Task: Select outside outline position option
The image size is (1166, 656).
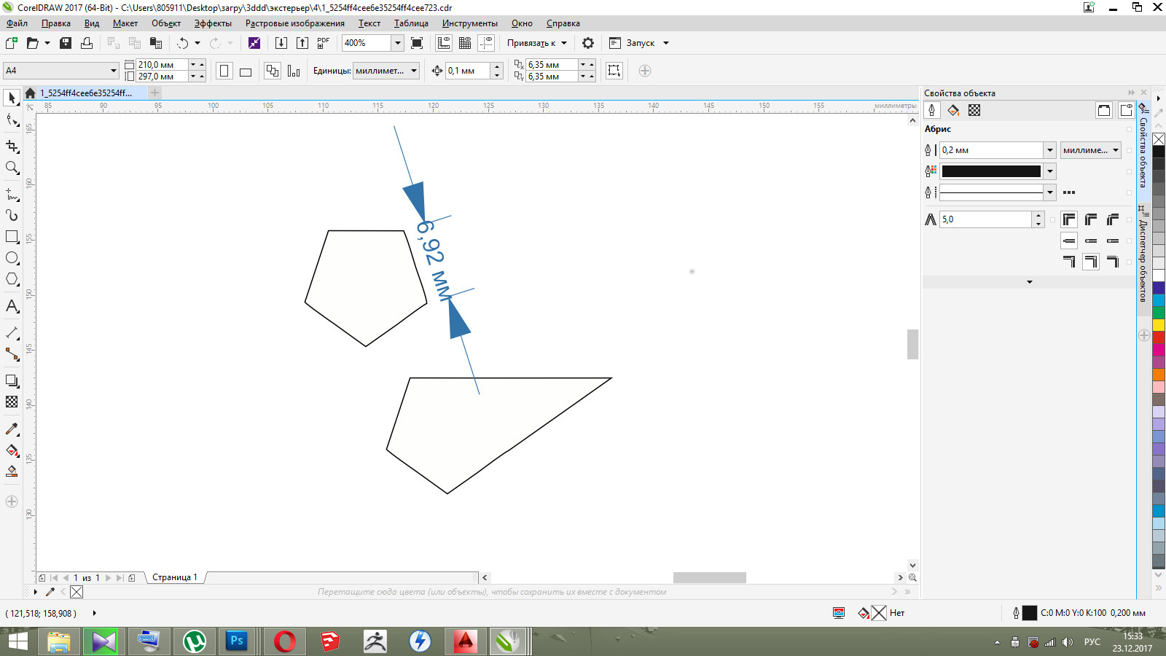Action: pos(1069,262)
